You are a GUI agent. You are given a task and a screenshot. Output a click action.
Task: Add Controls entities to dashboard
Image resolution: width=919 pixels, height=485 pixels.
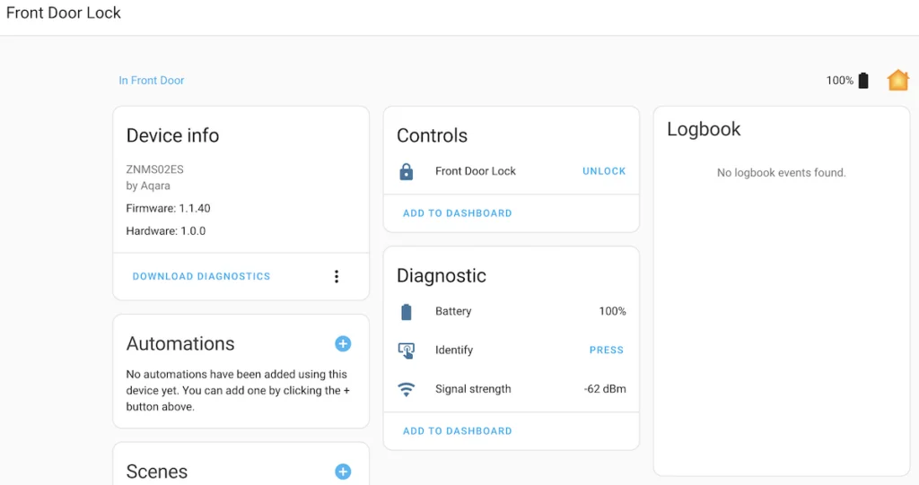[457, 213]
